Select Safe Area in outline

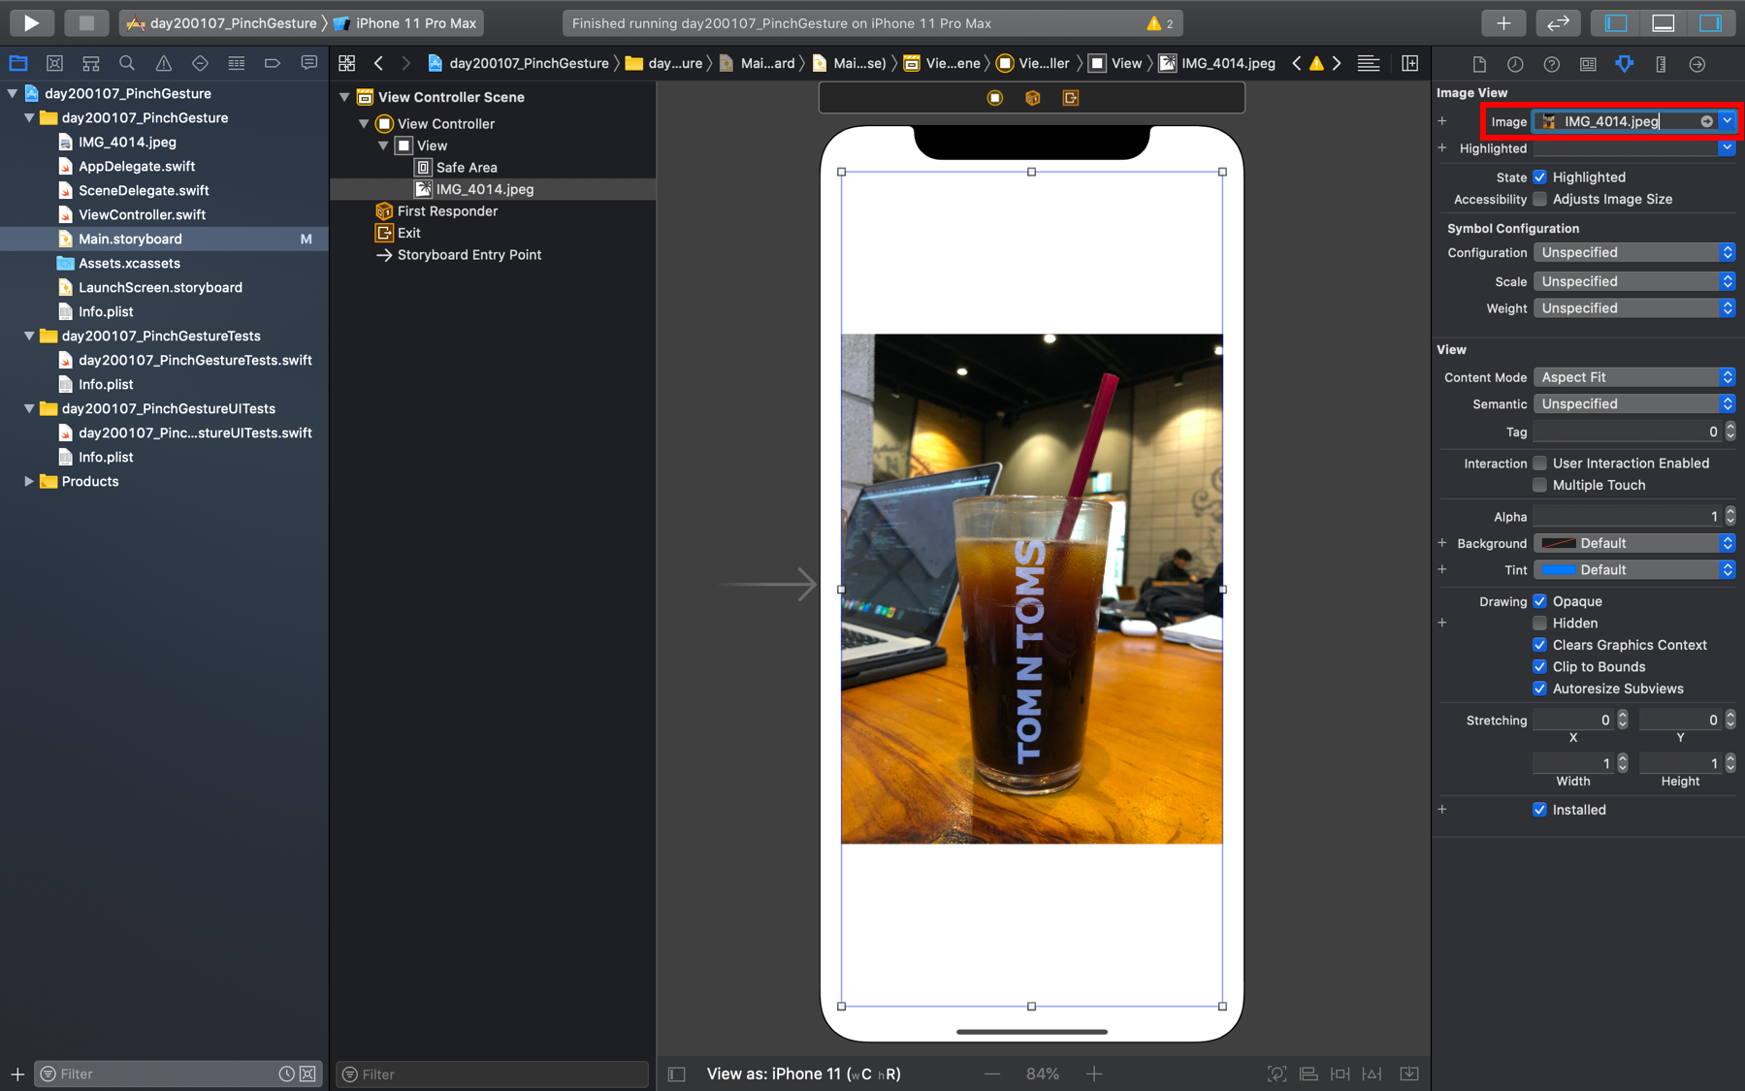coord(466,167)
